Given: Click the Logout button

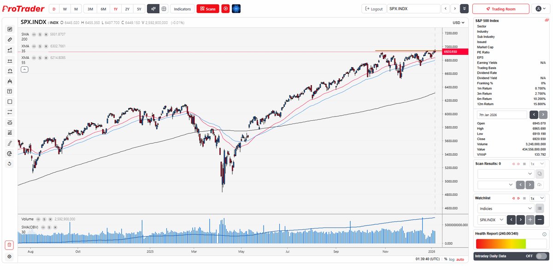Looking at the screenshot, I should pos(374,9).
